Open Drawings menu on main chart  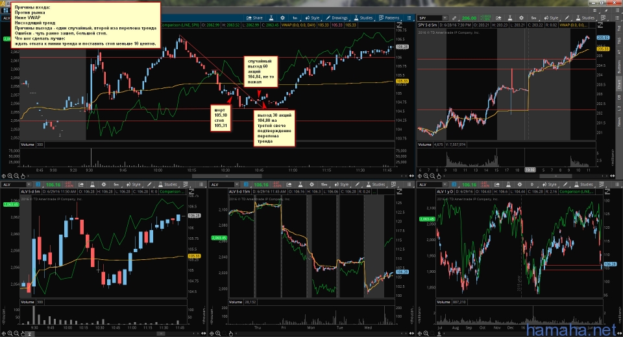tap(337, 18)
